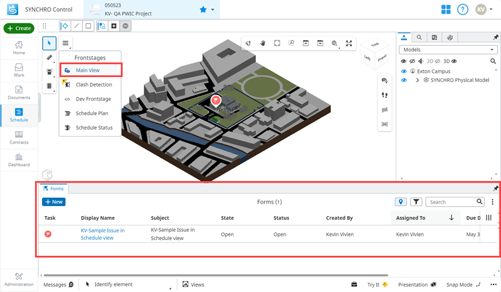This screenshot has width=501, height=292.
Task: Open the Contracts section in sidebar
Action: pos(19,138)
